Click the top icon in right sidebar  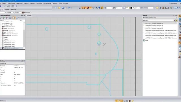(x=180, y=16)
